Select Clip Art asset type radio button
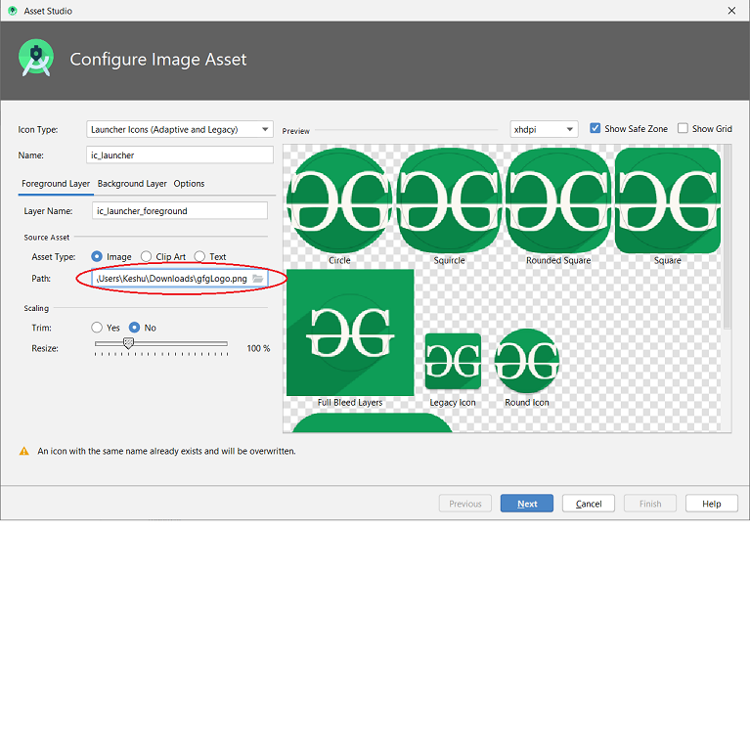Viewport: 750px width, 751px height. [146, 257]
